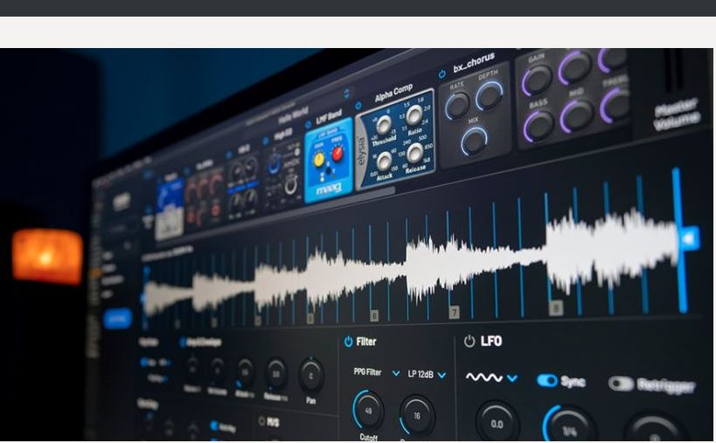The width and height of the screenshot is (716, 443).
Task: Click the purple GAIN knob
Action: click(x=538, y=80)
